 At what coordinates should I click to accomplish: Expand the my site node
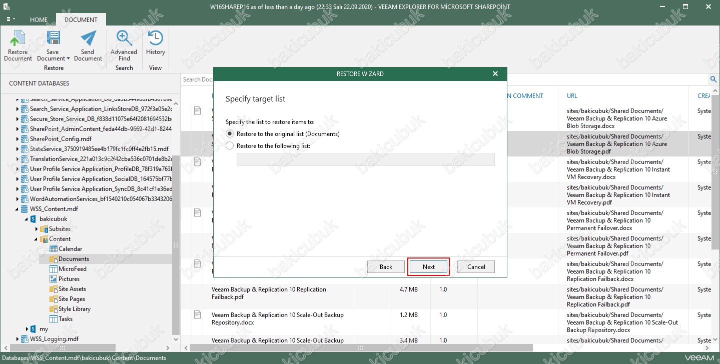[x=27, y=329]
